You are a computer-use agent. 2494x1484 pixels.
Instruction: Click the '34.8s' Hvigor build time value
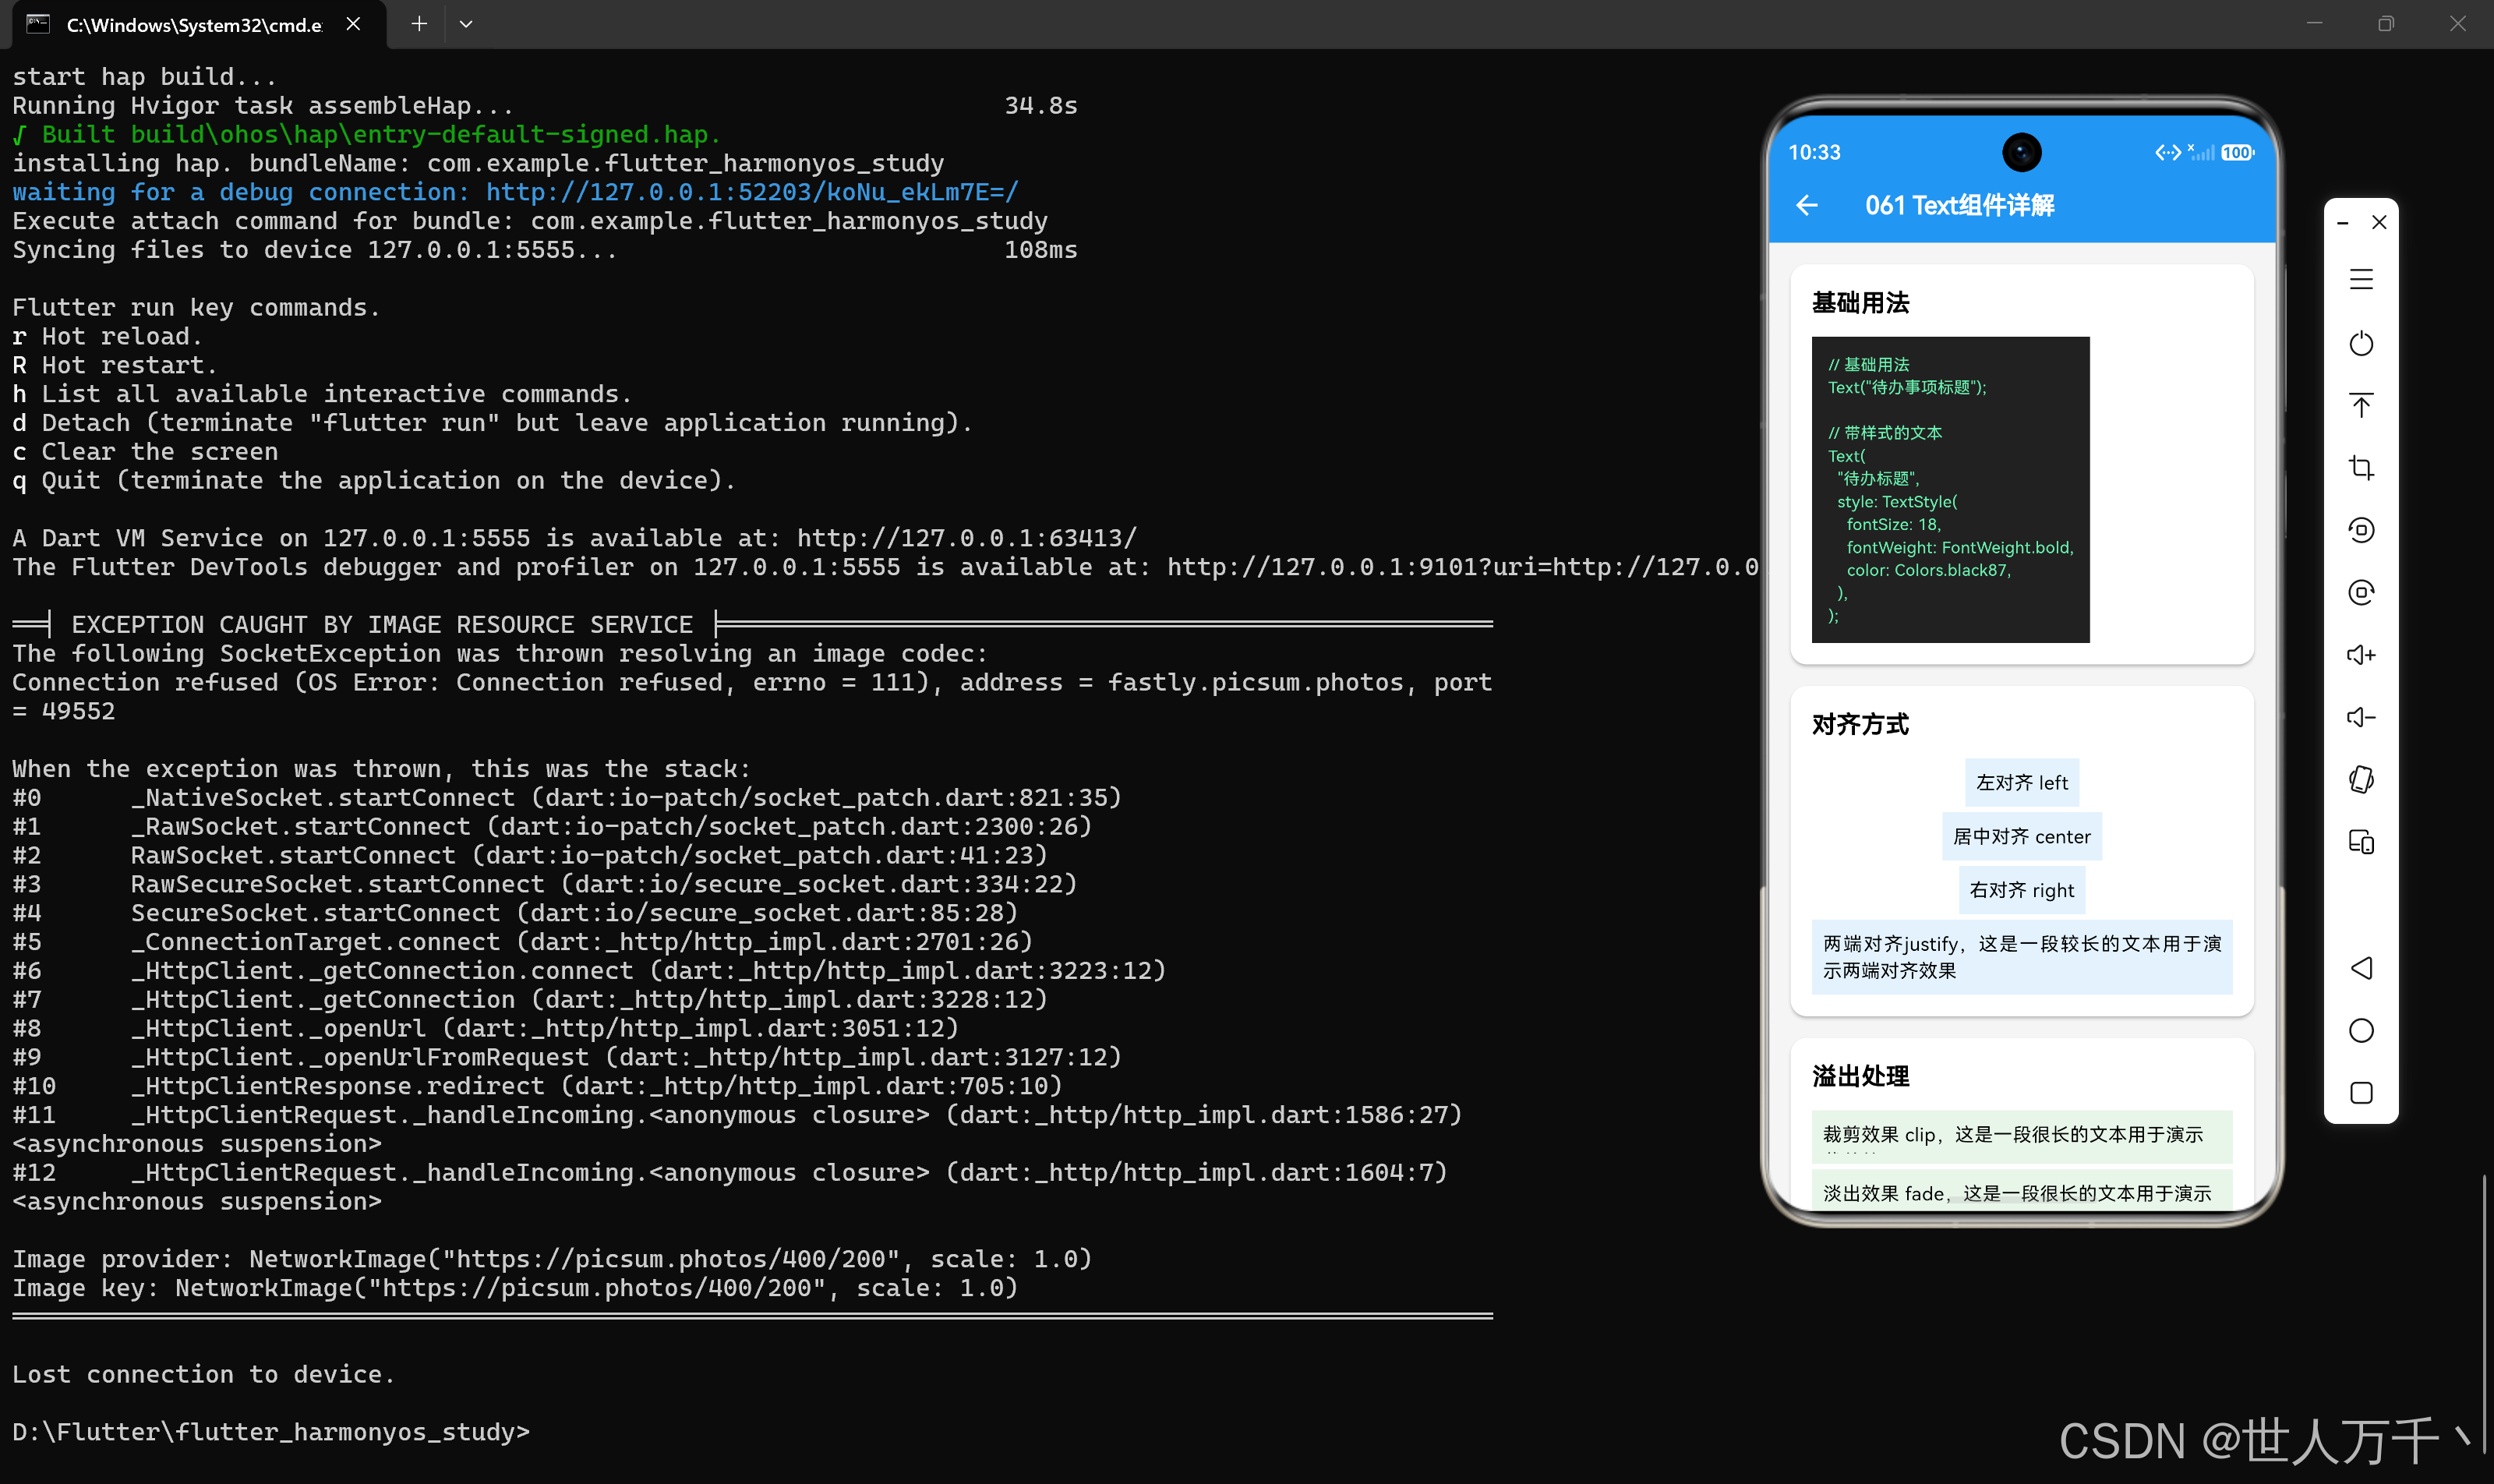click(1041, 105)
